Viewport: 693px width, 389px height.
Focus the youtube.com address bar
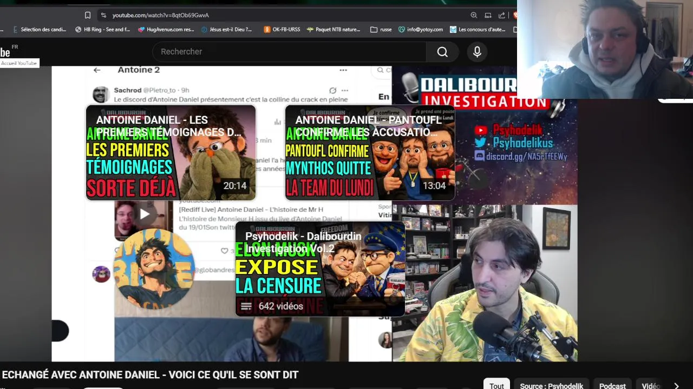pos(161,15)
